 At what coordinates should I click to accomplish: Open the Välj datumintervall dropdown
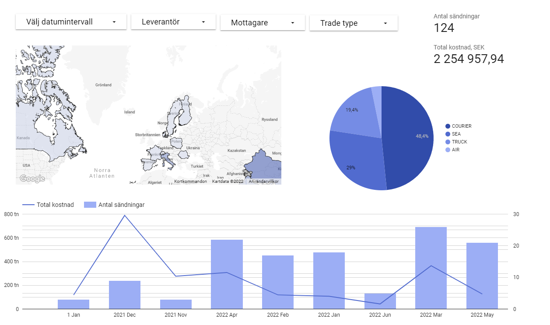point(71,22)
